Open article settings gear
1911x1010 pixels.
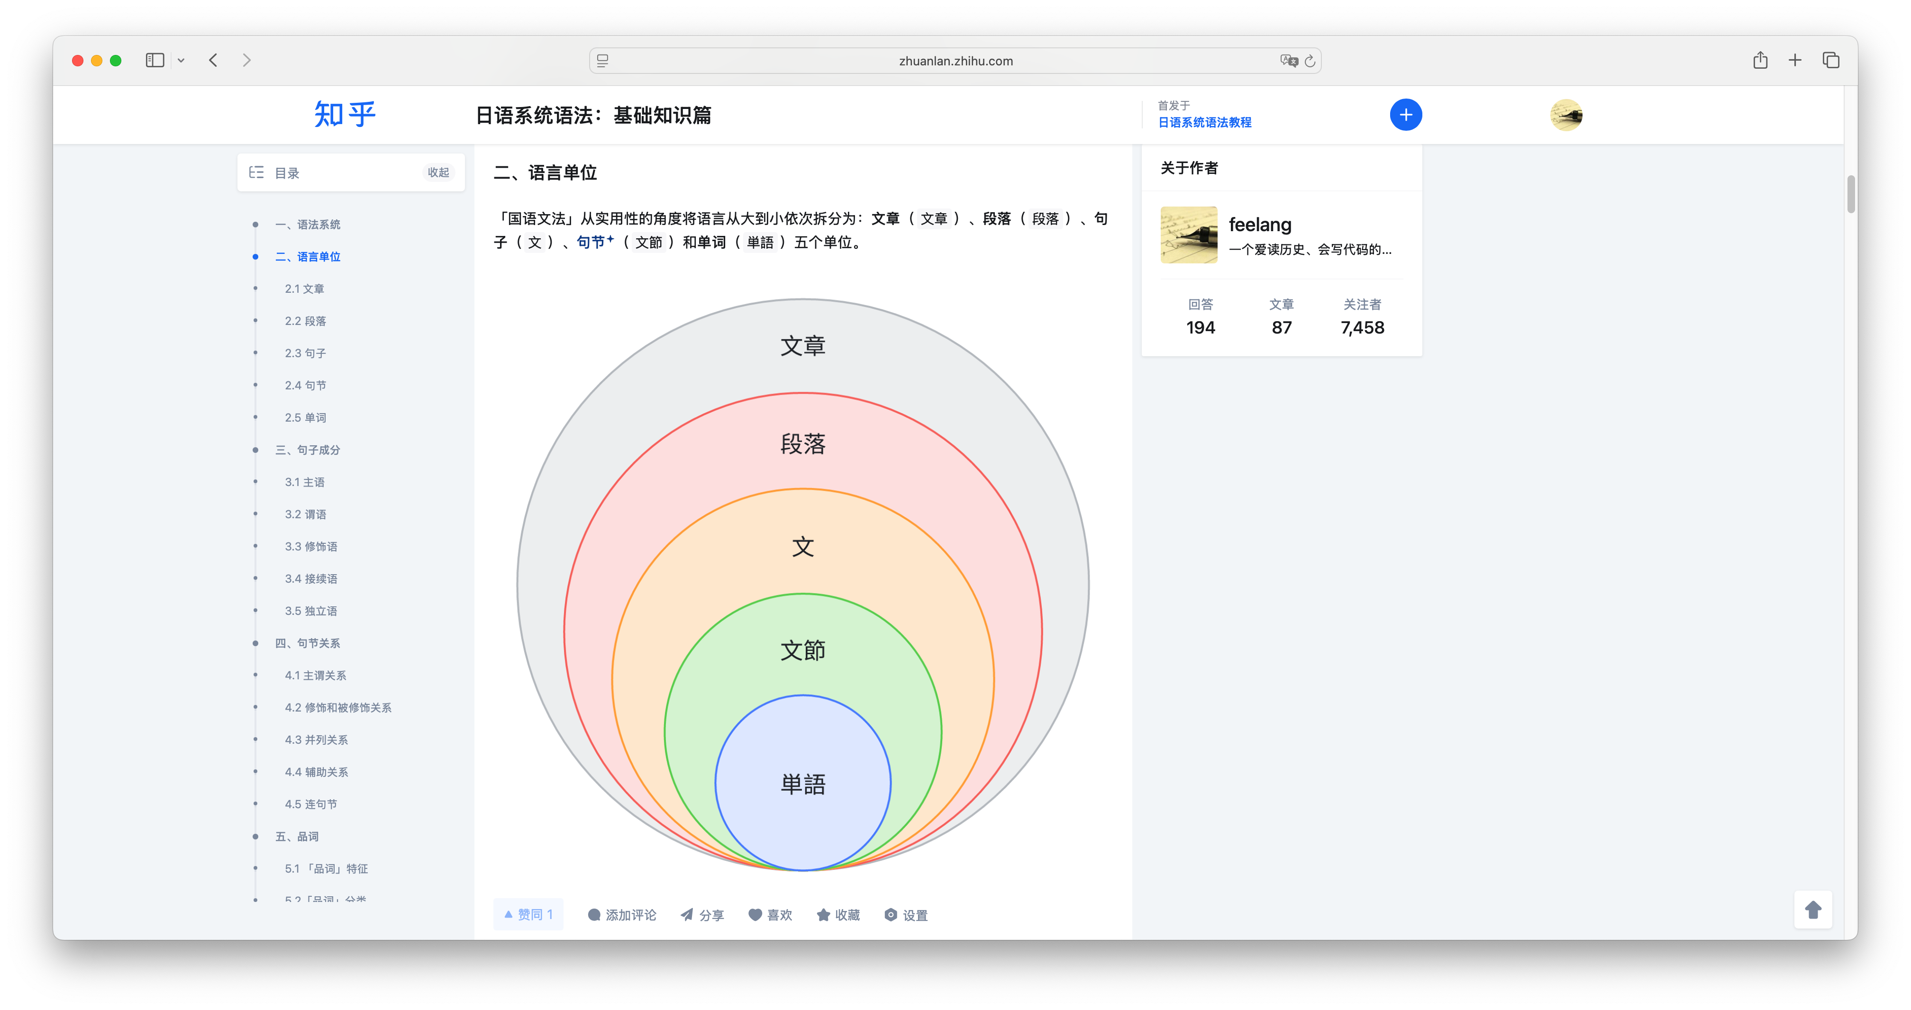tap(905, 914)
